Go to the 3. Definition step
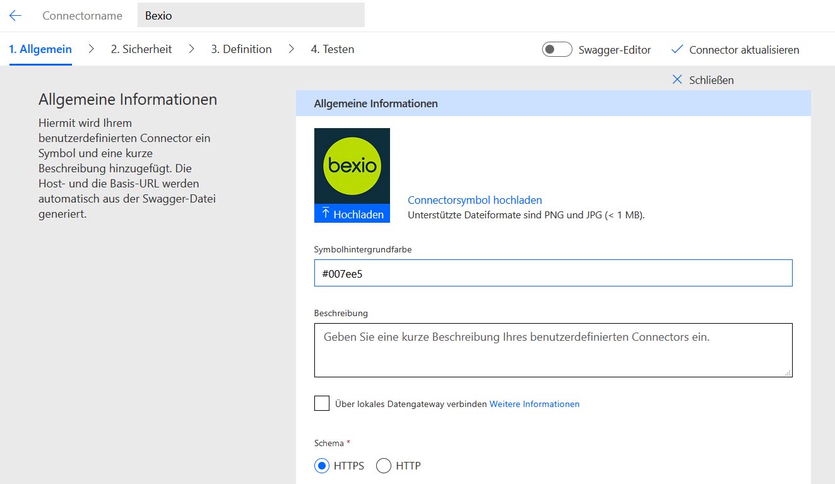The width and height of the screenshot is (835, 484). (241, 49)
